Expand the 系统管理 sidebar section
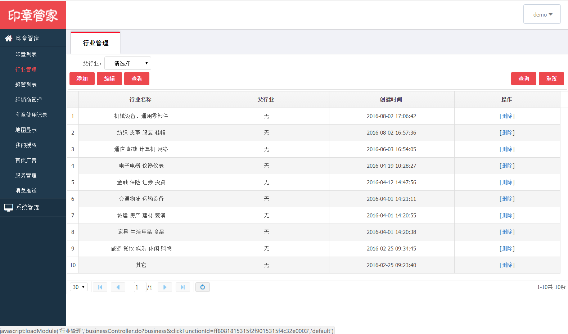The width and height of the screenshot is (568, 334). 33,207
